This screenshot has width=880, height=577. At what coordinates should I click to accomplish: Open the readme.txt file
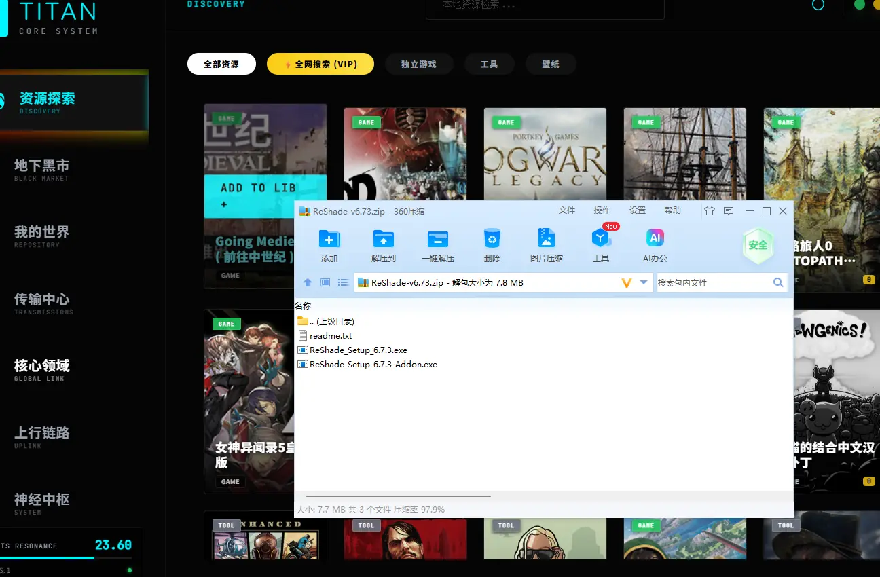(330, 335)
